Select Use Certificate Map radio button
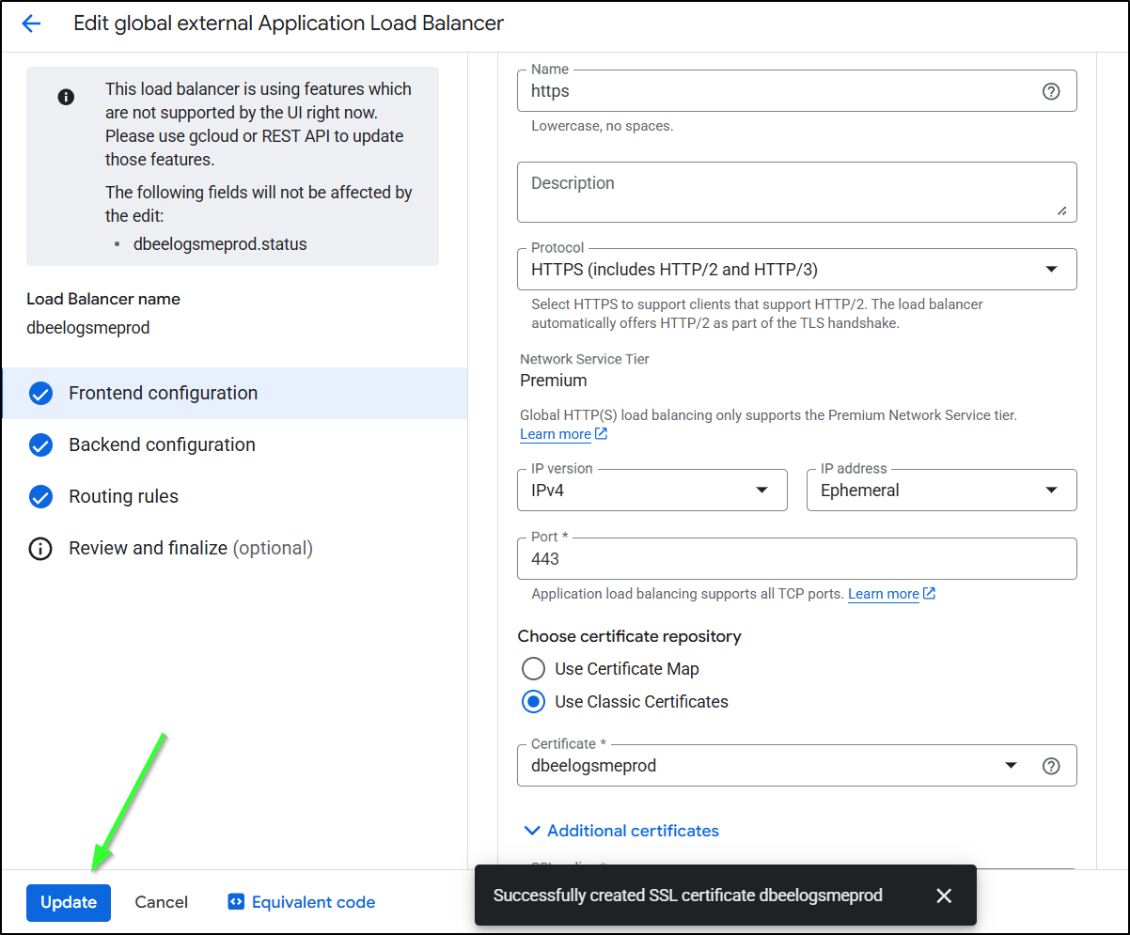The width and height of the screenshot is (1130, 935). [533, 669]
